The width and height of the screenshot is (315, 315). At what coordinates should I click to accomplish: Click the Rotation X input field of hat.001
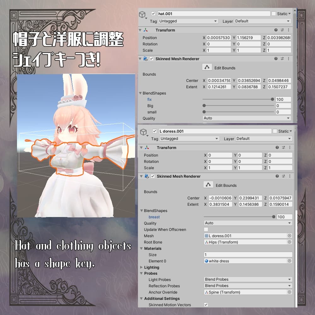pyautogui.click(x=219, y=44)
